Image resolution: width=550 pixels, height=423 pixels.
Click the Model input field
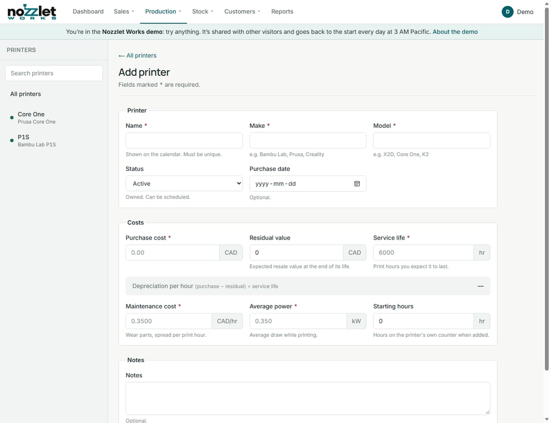[x=432, y=141]
